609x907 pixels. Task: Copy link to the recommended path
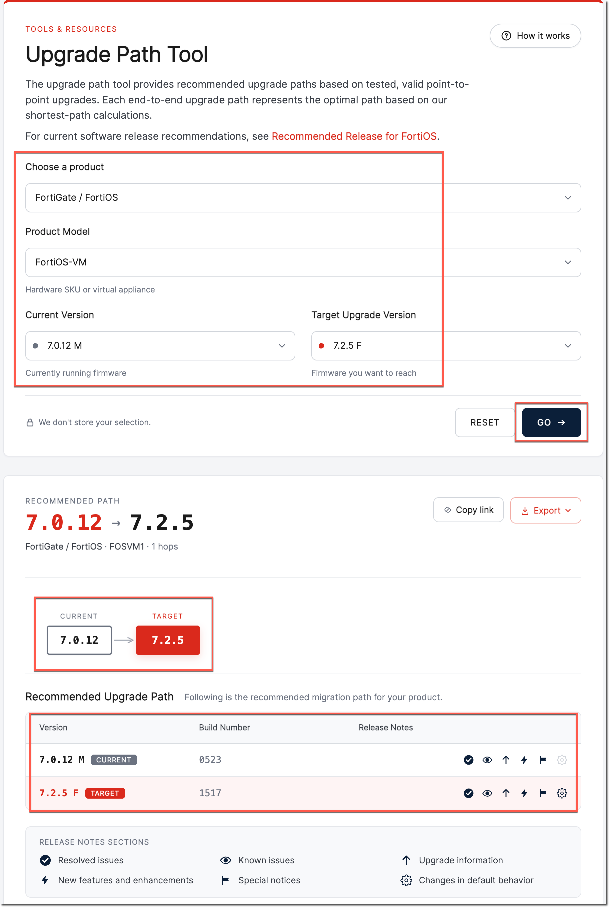click(x=468, y=510)
